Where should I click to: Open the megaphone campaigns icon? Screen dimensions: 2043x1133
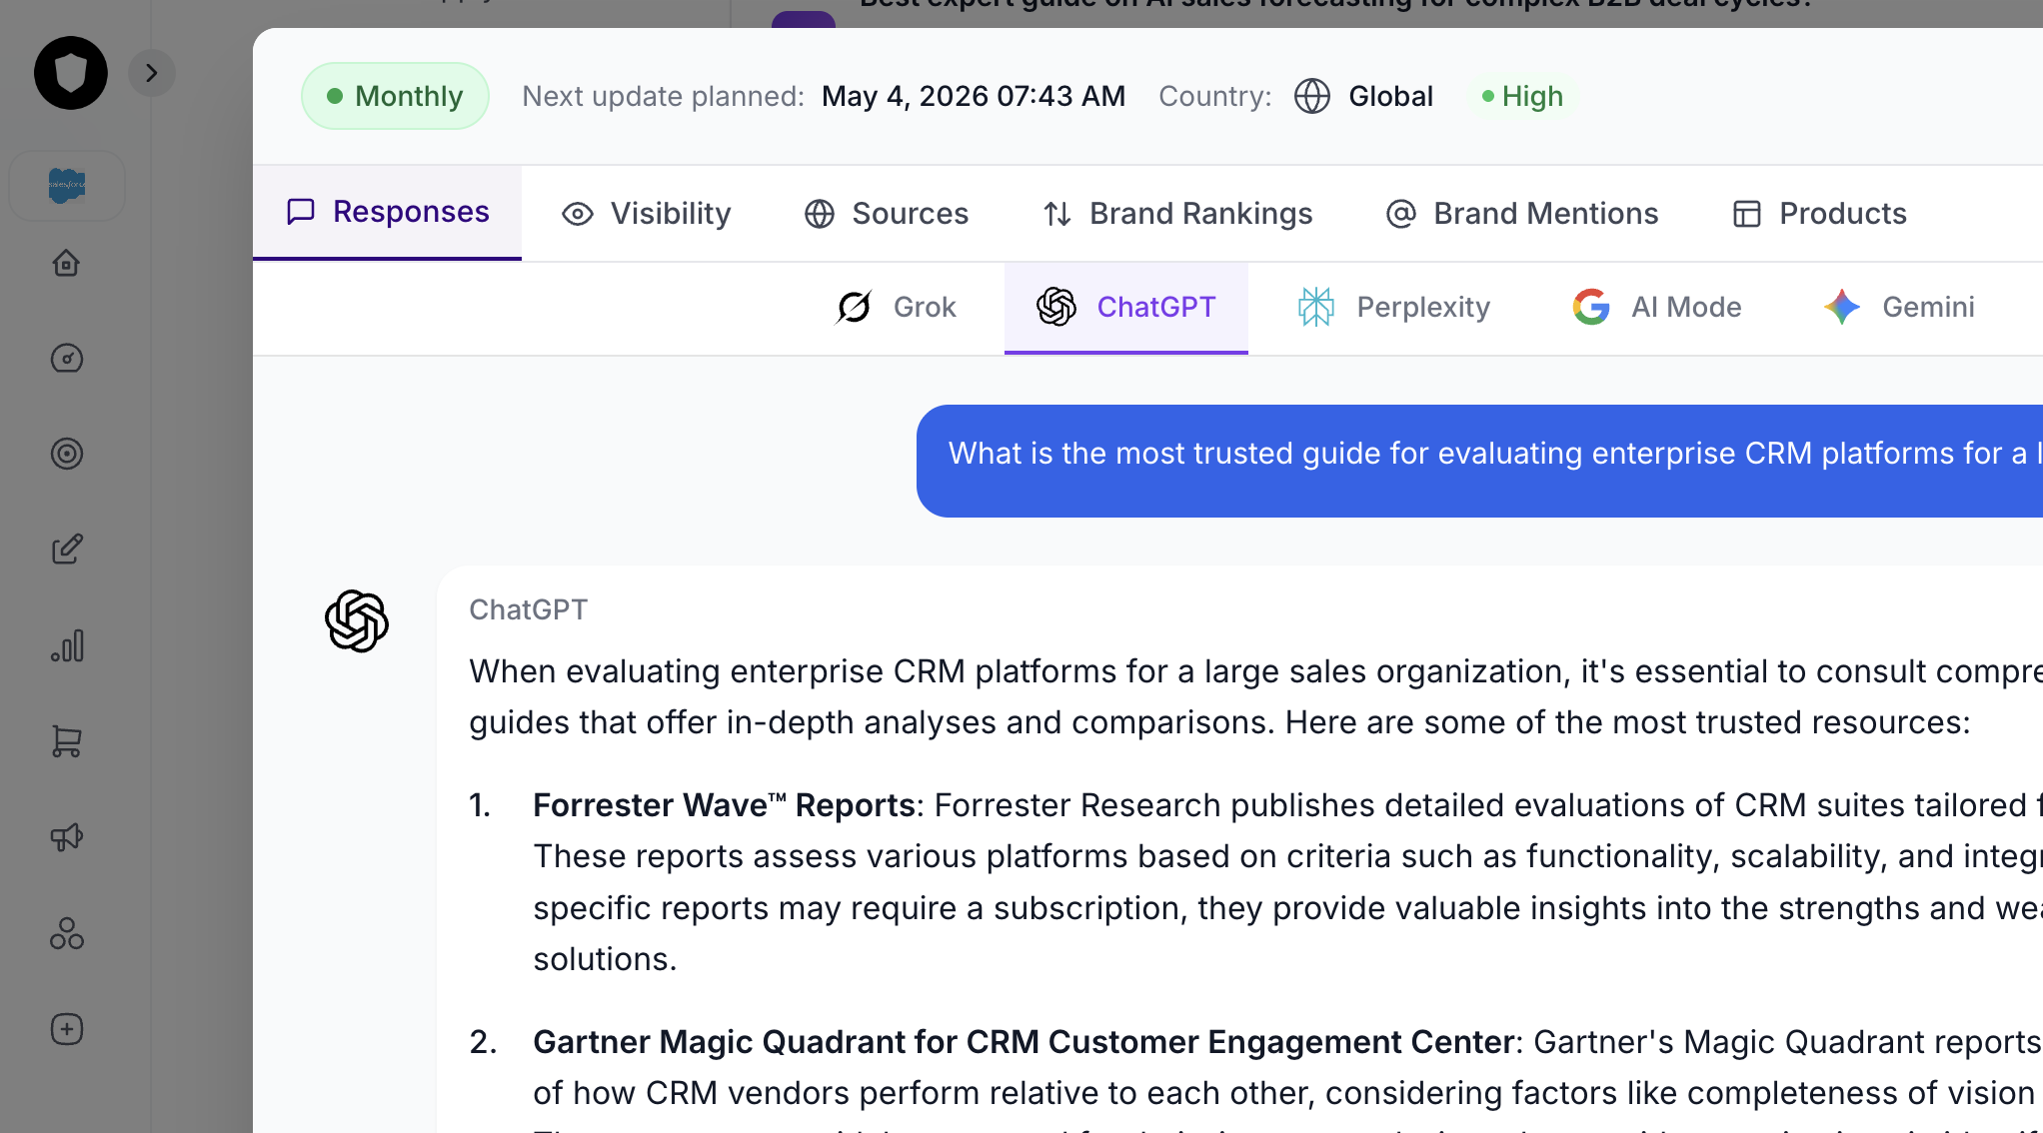[66, 837]
